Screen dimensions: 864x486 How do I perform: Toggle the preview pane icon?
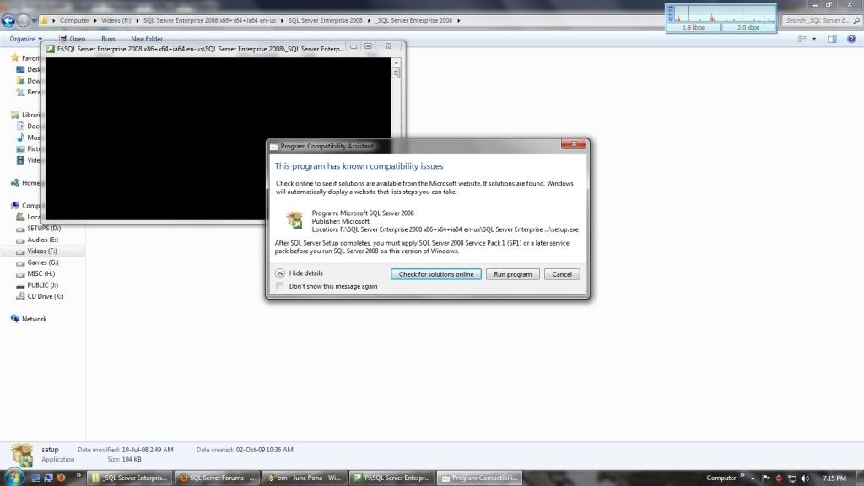pyautogui.click(x=832, y=39)
